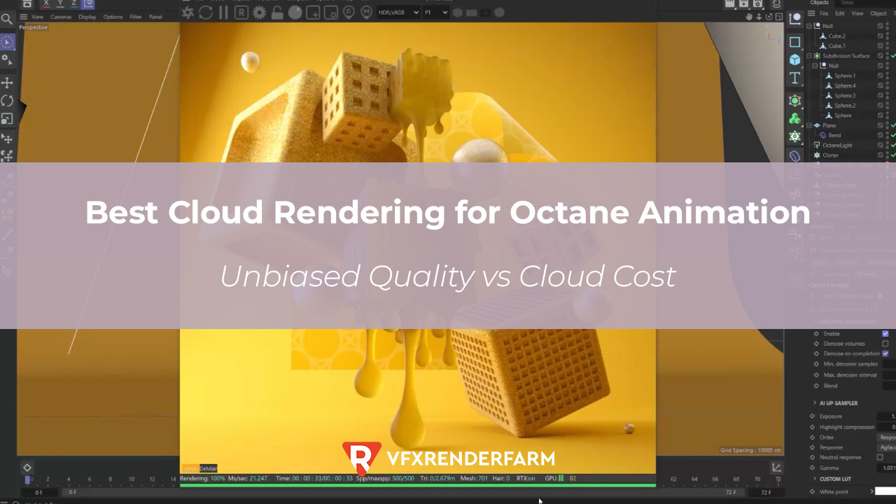Image resolution: width=896 pixels, height=504 pixels.
Task: Toggle the resolution lock padlock icon
Action: (277, 12)
